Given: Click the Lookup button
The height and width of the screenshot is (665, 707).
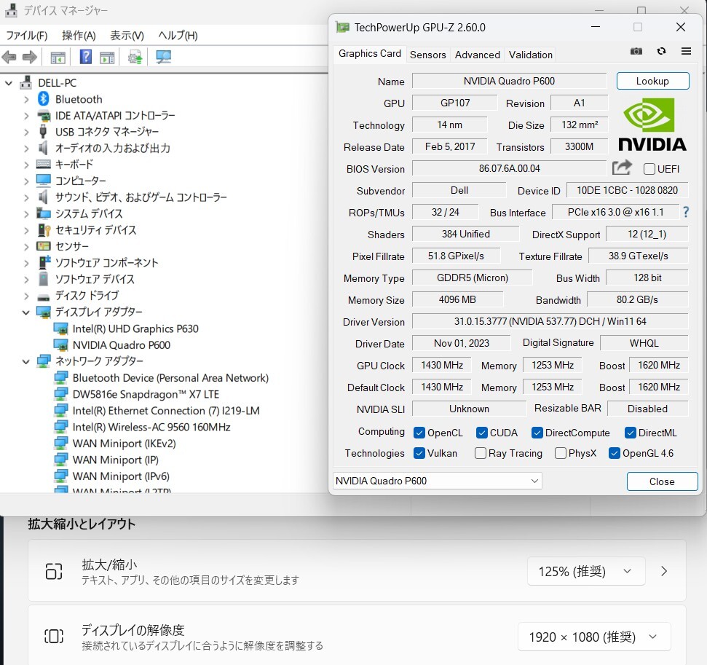Looking at the screenshot, I should [652, 81].
